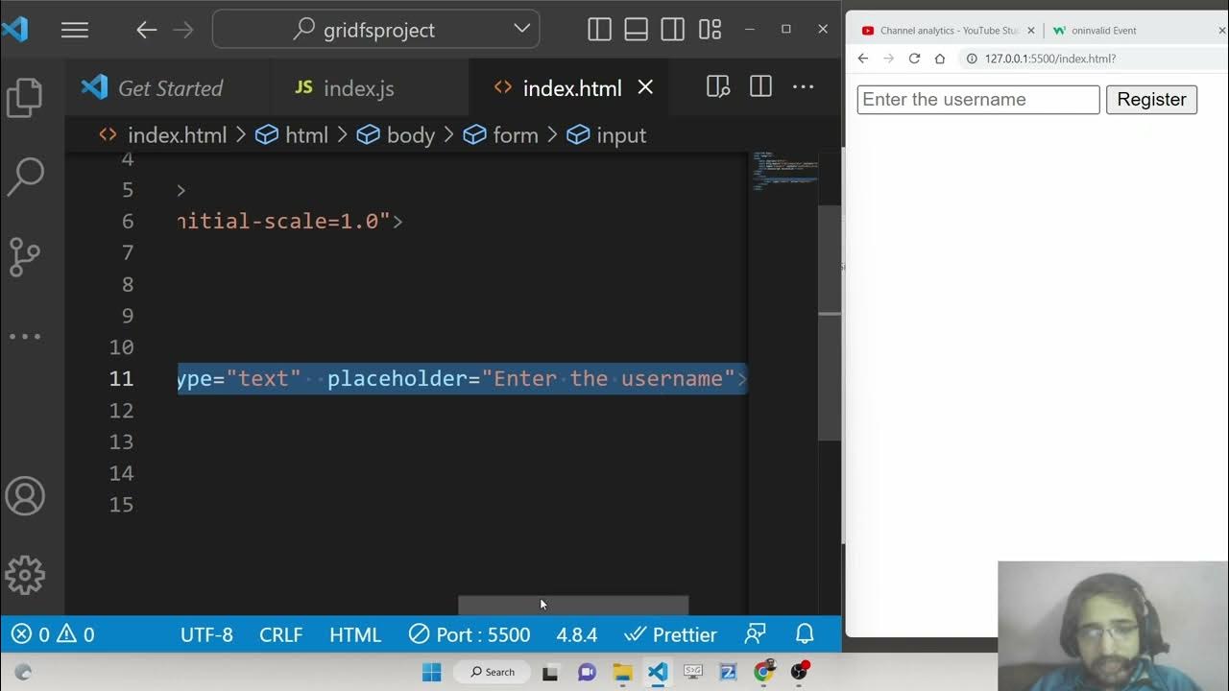Screen dimensions: 1229x691
Task: Open the hamburger application menu
Action: coord(75,30)
